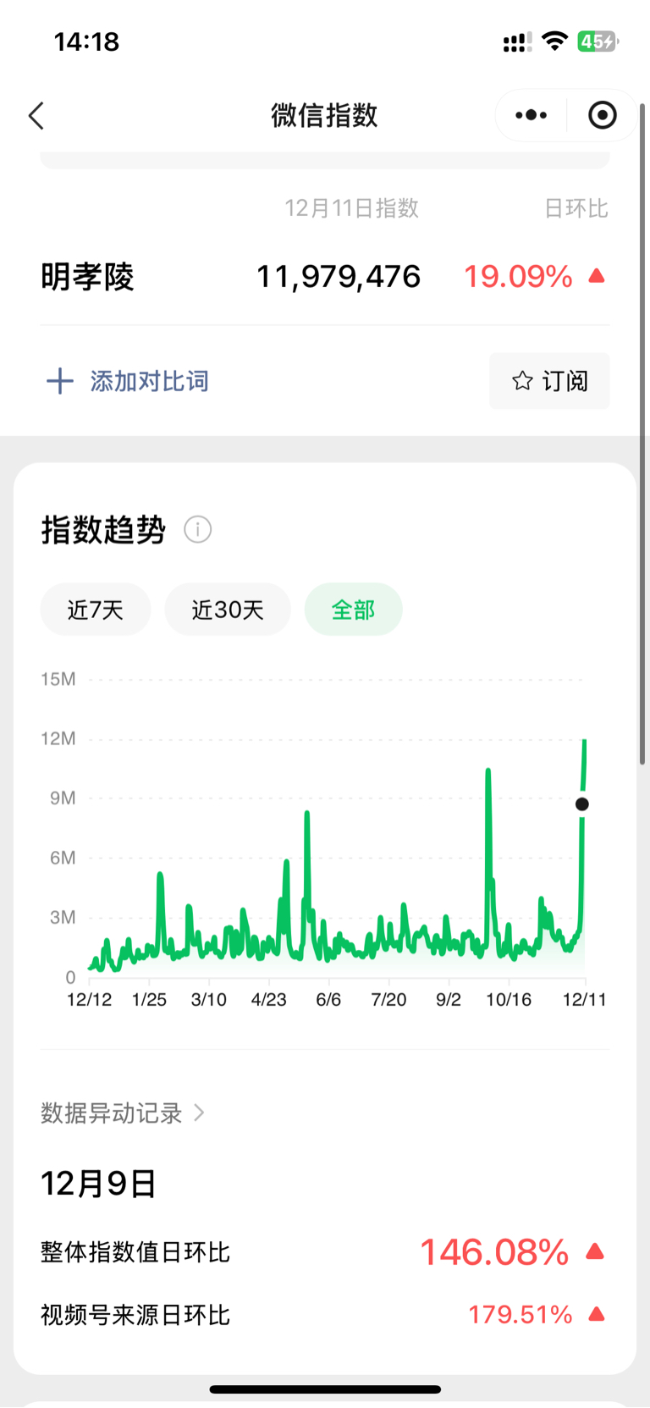
Task: Click the star icon in 订阅 button
Action: coord(522,381)
